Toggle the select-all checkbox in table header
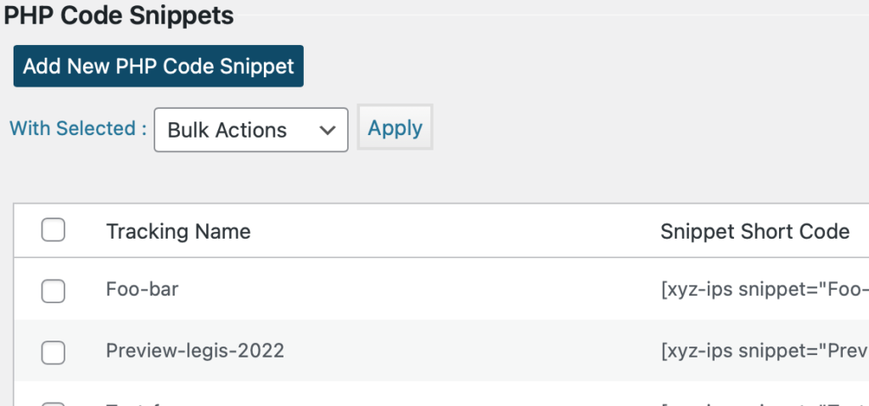869x406 pixels. point(53,230)
